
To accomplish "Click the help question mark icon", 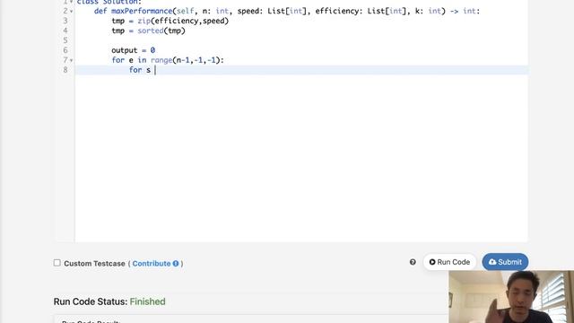I will (413, 262).
